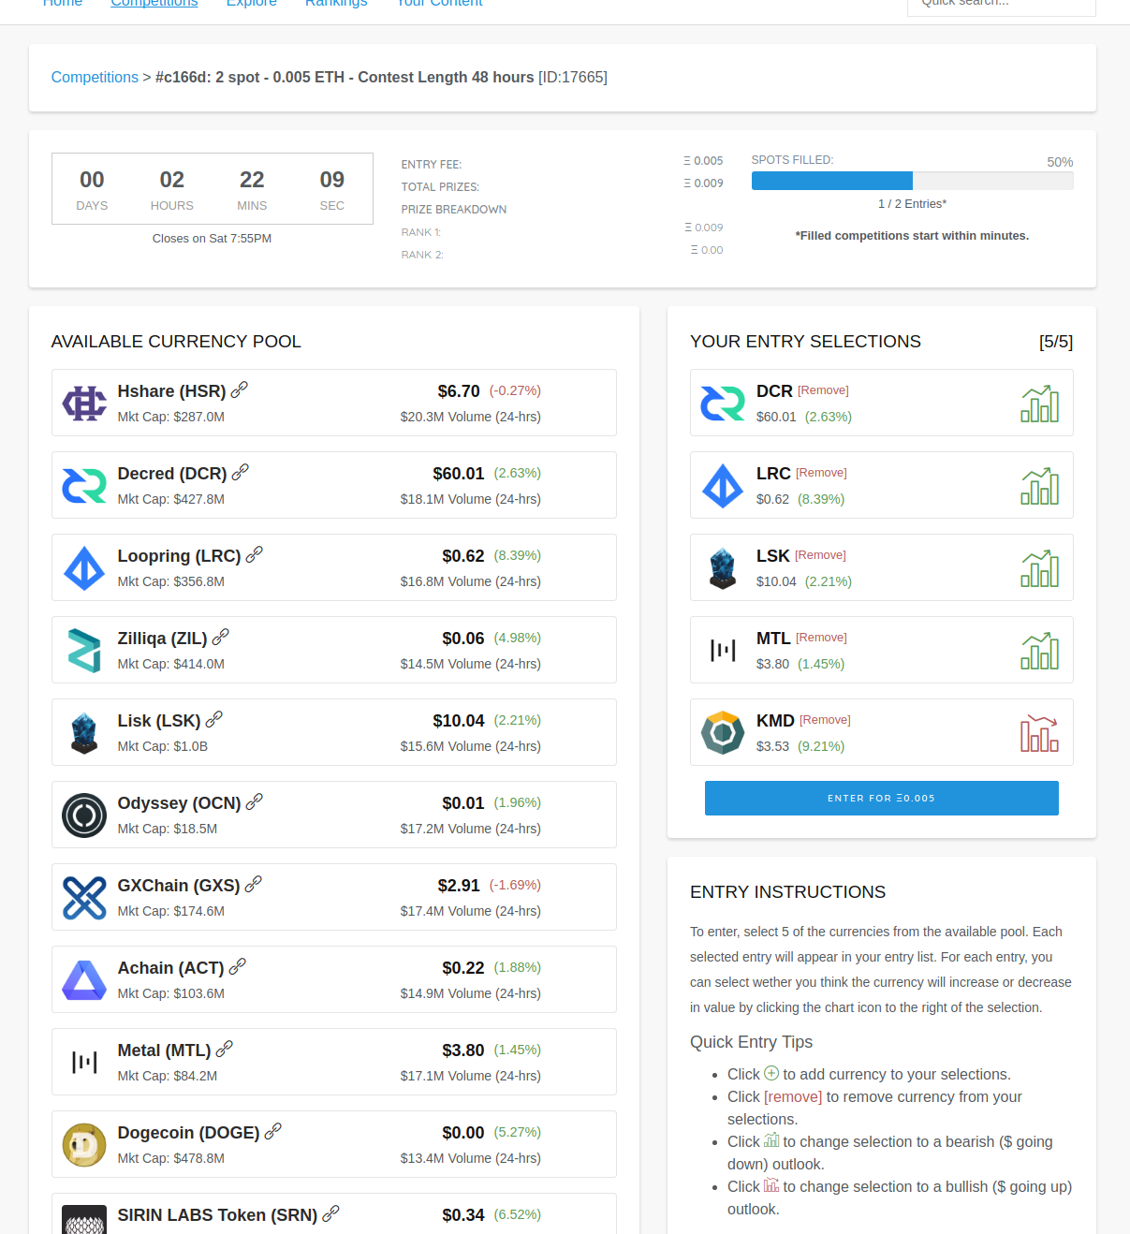
Task: Go to the Rankings nav item
Action: (336, 4)
